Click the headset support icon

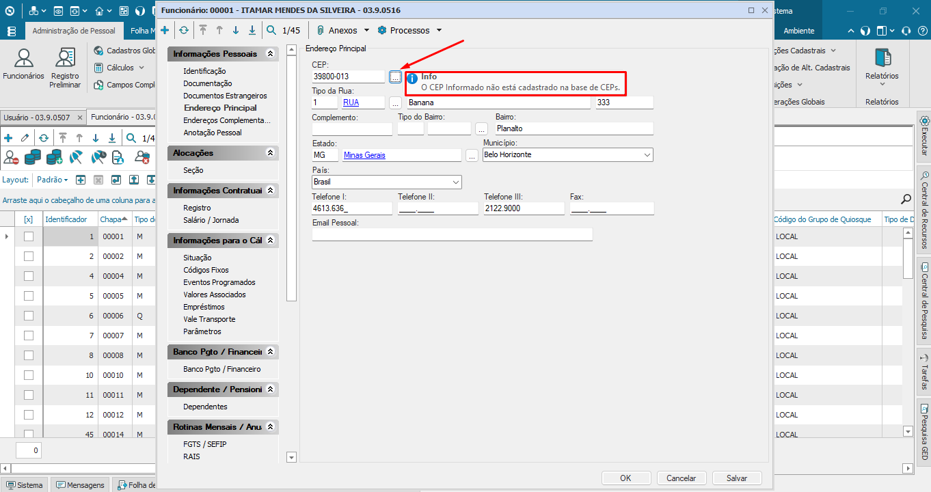click(906, 31)
